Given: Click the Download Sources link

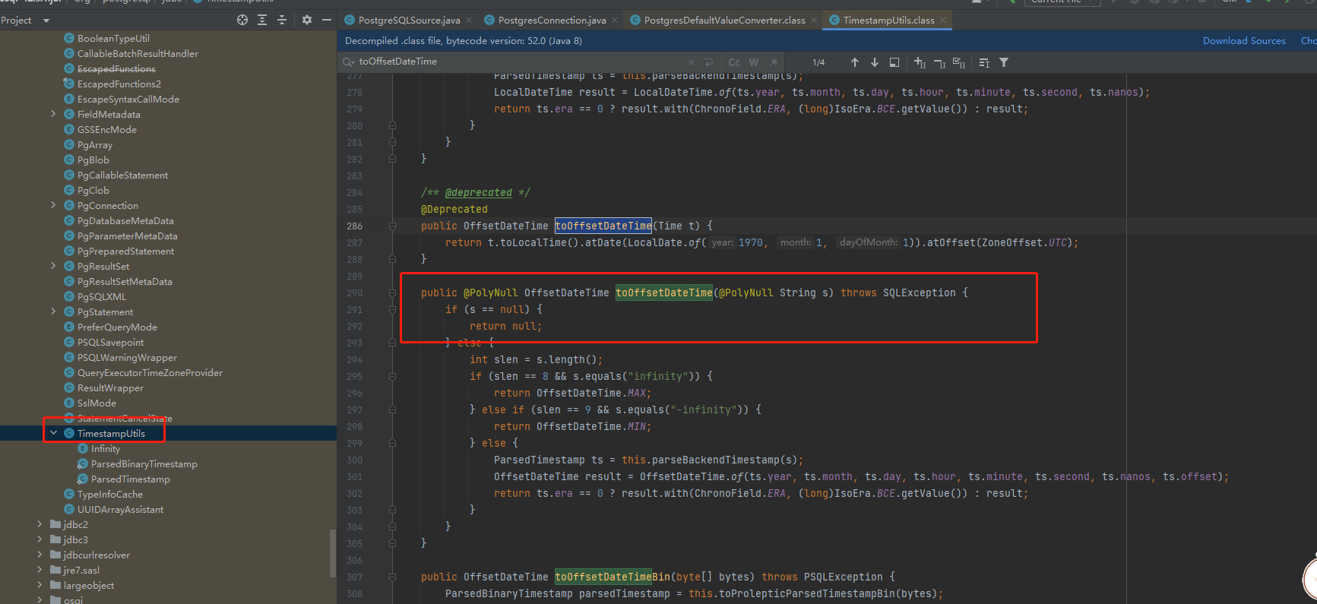Looking at the screenshot, I should (1244, 41).
